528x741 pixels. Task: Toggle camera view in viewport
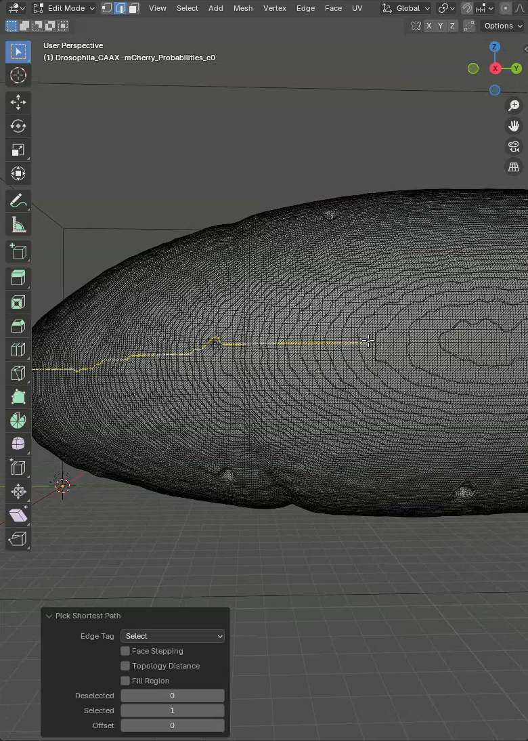tap(514, 146)
